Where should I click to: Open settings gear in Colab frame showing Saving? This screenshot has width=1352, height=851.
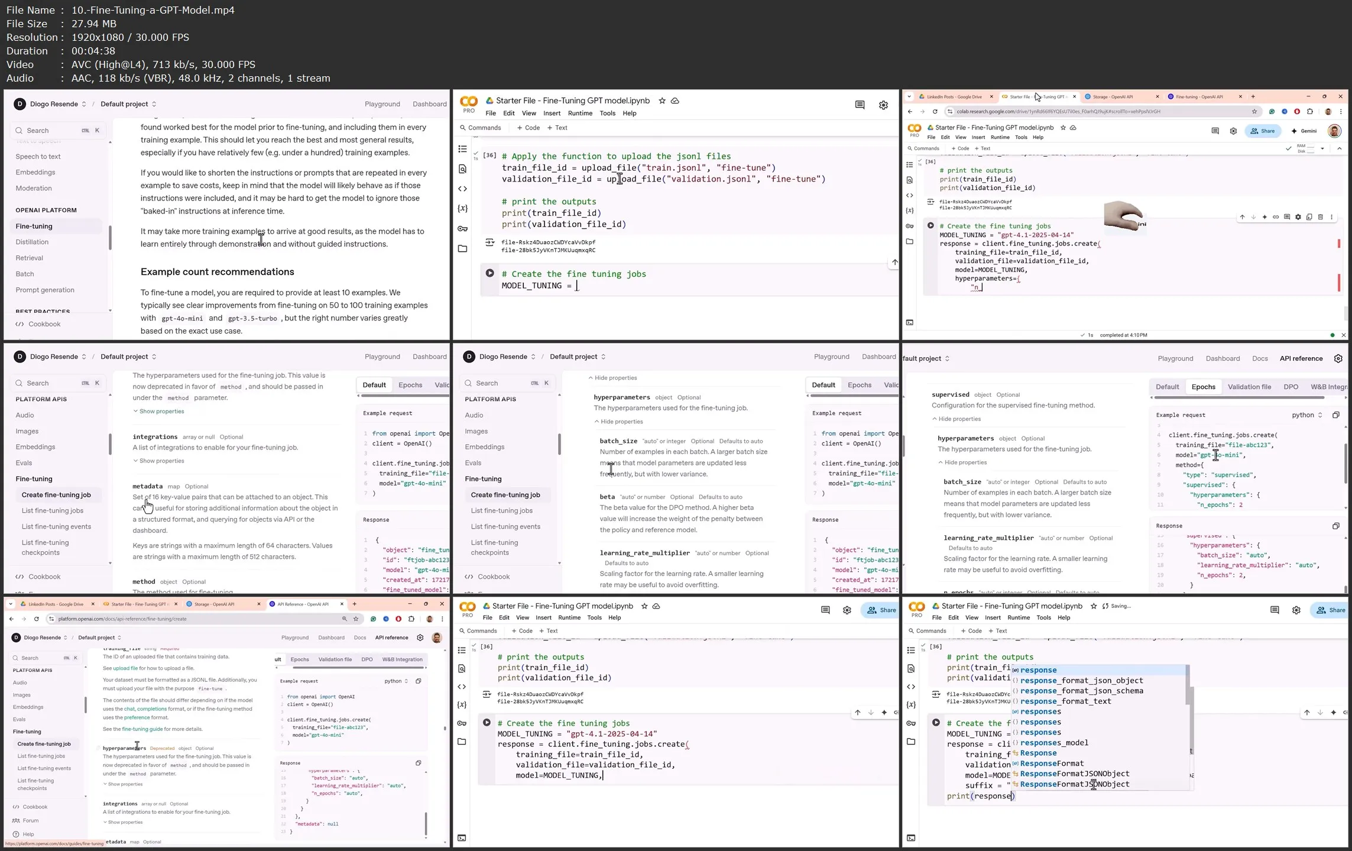[x=1296, y=610]
